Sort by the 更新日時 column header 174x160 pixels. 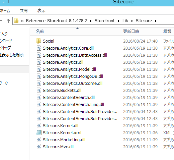(141, 32)
